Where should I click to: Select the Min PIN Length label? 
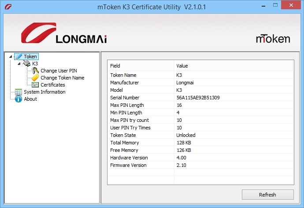(126, 113)
